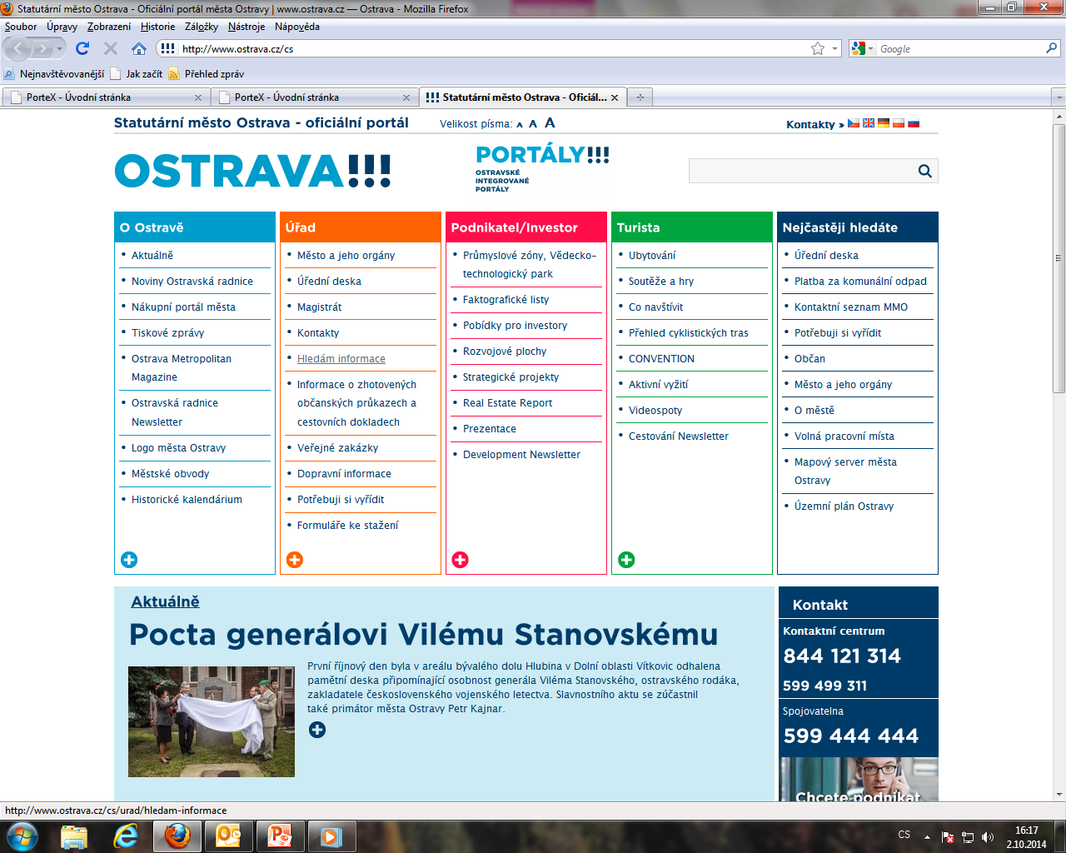Viewport: 1066px width, 853px height.
Task: Open Volná pracovní místa link
Action: tap(844, 436)
